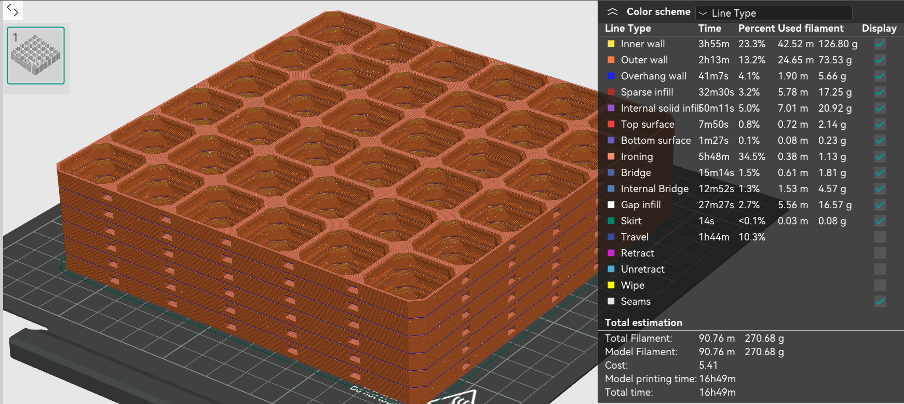
Task: Enable Travel display checkbox
Action: 880,237
